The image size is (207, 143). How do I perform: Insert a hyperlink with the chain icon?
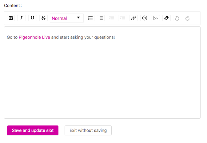click(133, 18)
